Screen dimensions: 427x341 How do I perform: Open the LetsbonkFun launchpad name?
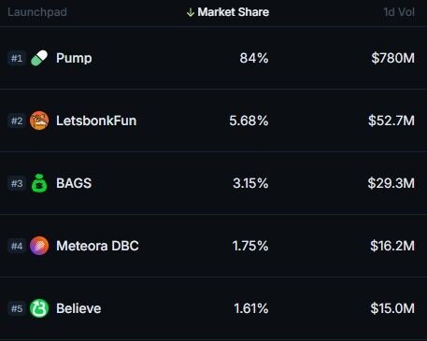point(96,121)
